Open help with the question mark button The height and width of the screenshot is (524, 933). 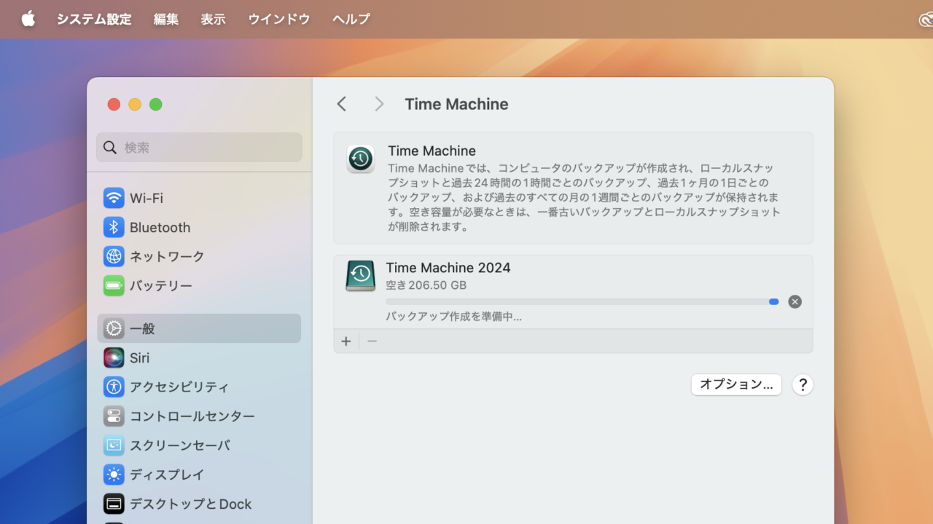pyautogui.click(x=803, y=384)
